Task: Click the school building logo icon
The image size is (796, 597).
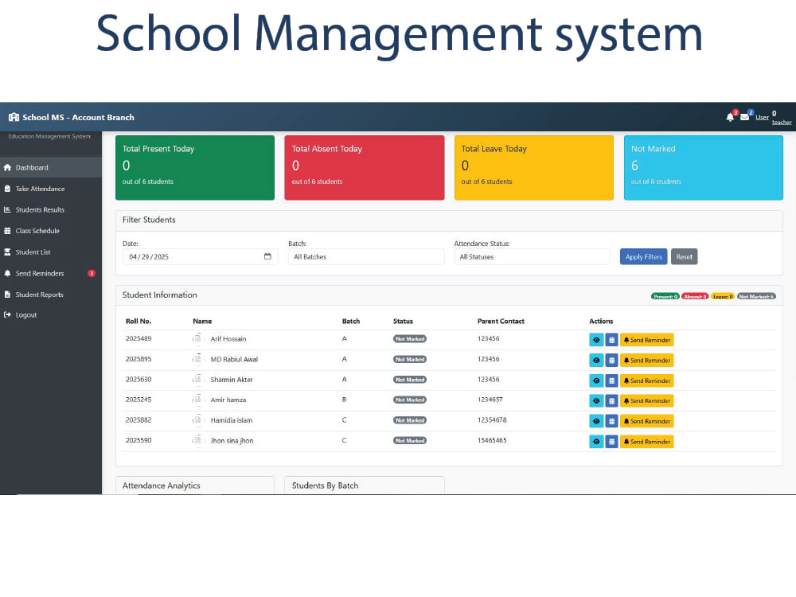Action: (14, 117)
